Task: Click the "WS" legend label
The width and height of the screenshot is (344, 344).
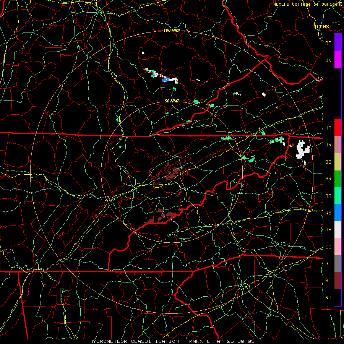Action: click(328, 213)
